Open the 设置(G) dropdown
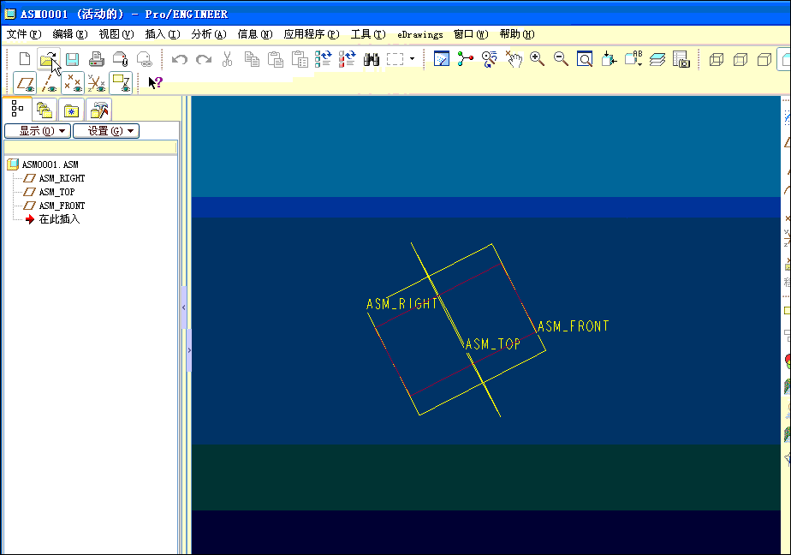 click(x=106, y=131)
